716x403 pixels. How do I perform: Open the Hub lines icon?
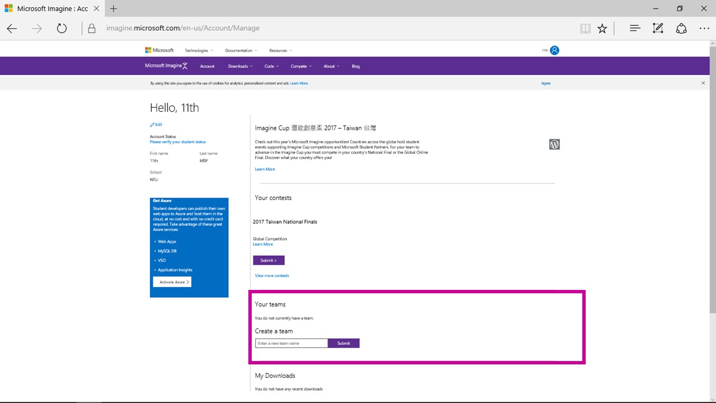coord(635,29)
